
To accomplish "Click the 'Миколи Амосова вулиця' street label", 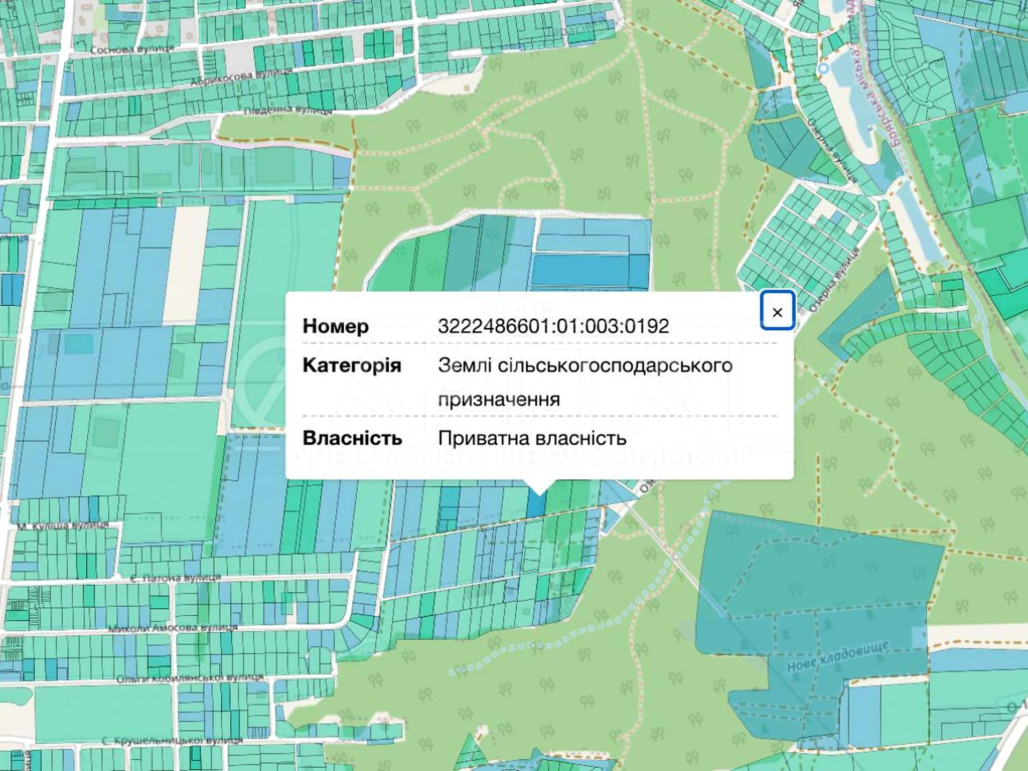I will tap(172, 628).
